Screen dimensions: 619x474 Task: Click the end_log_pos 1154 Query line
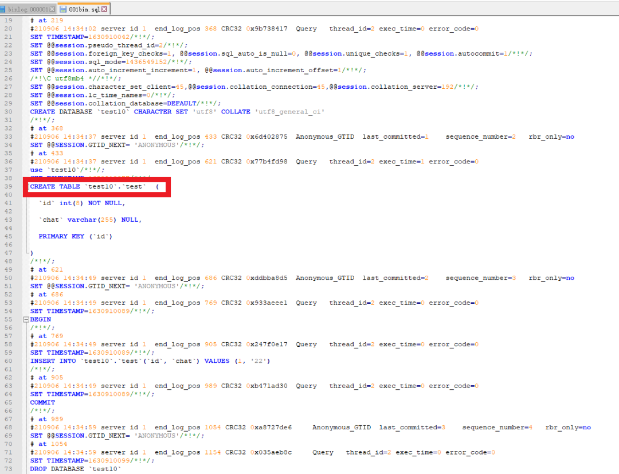click(x=263, y=452)
